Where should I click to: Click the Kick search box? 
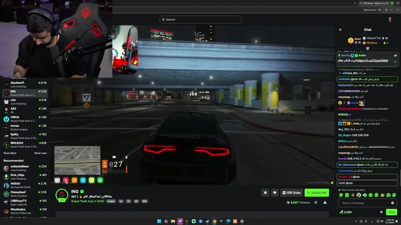pyautogui.click(x=200, y=19)
